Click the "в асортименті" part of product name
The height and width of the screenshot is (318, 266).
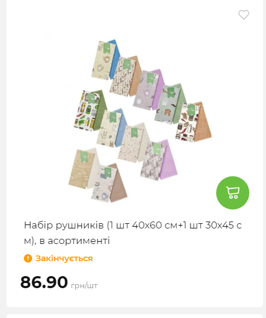tap(75, 241)
